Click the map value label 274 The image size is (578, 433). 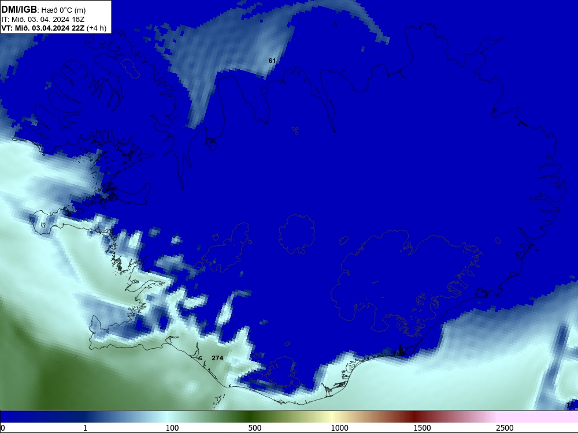point(217,358)
